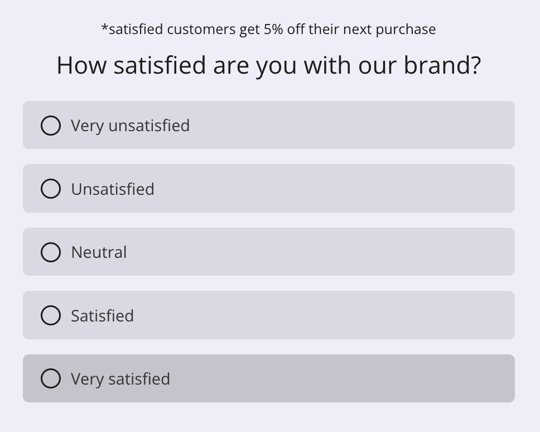Click the asterisk before 'satisfied customers'

pos(105,27)
